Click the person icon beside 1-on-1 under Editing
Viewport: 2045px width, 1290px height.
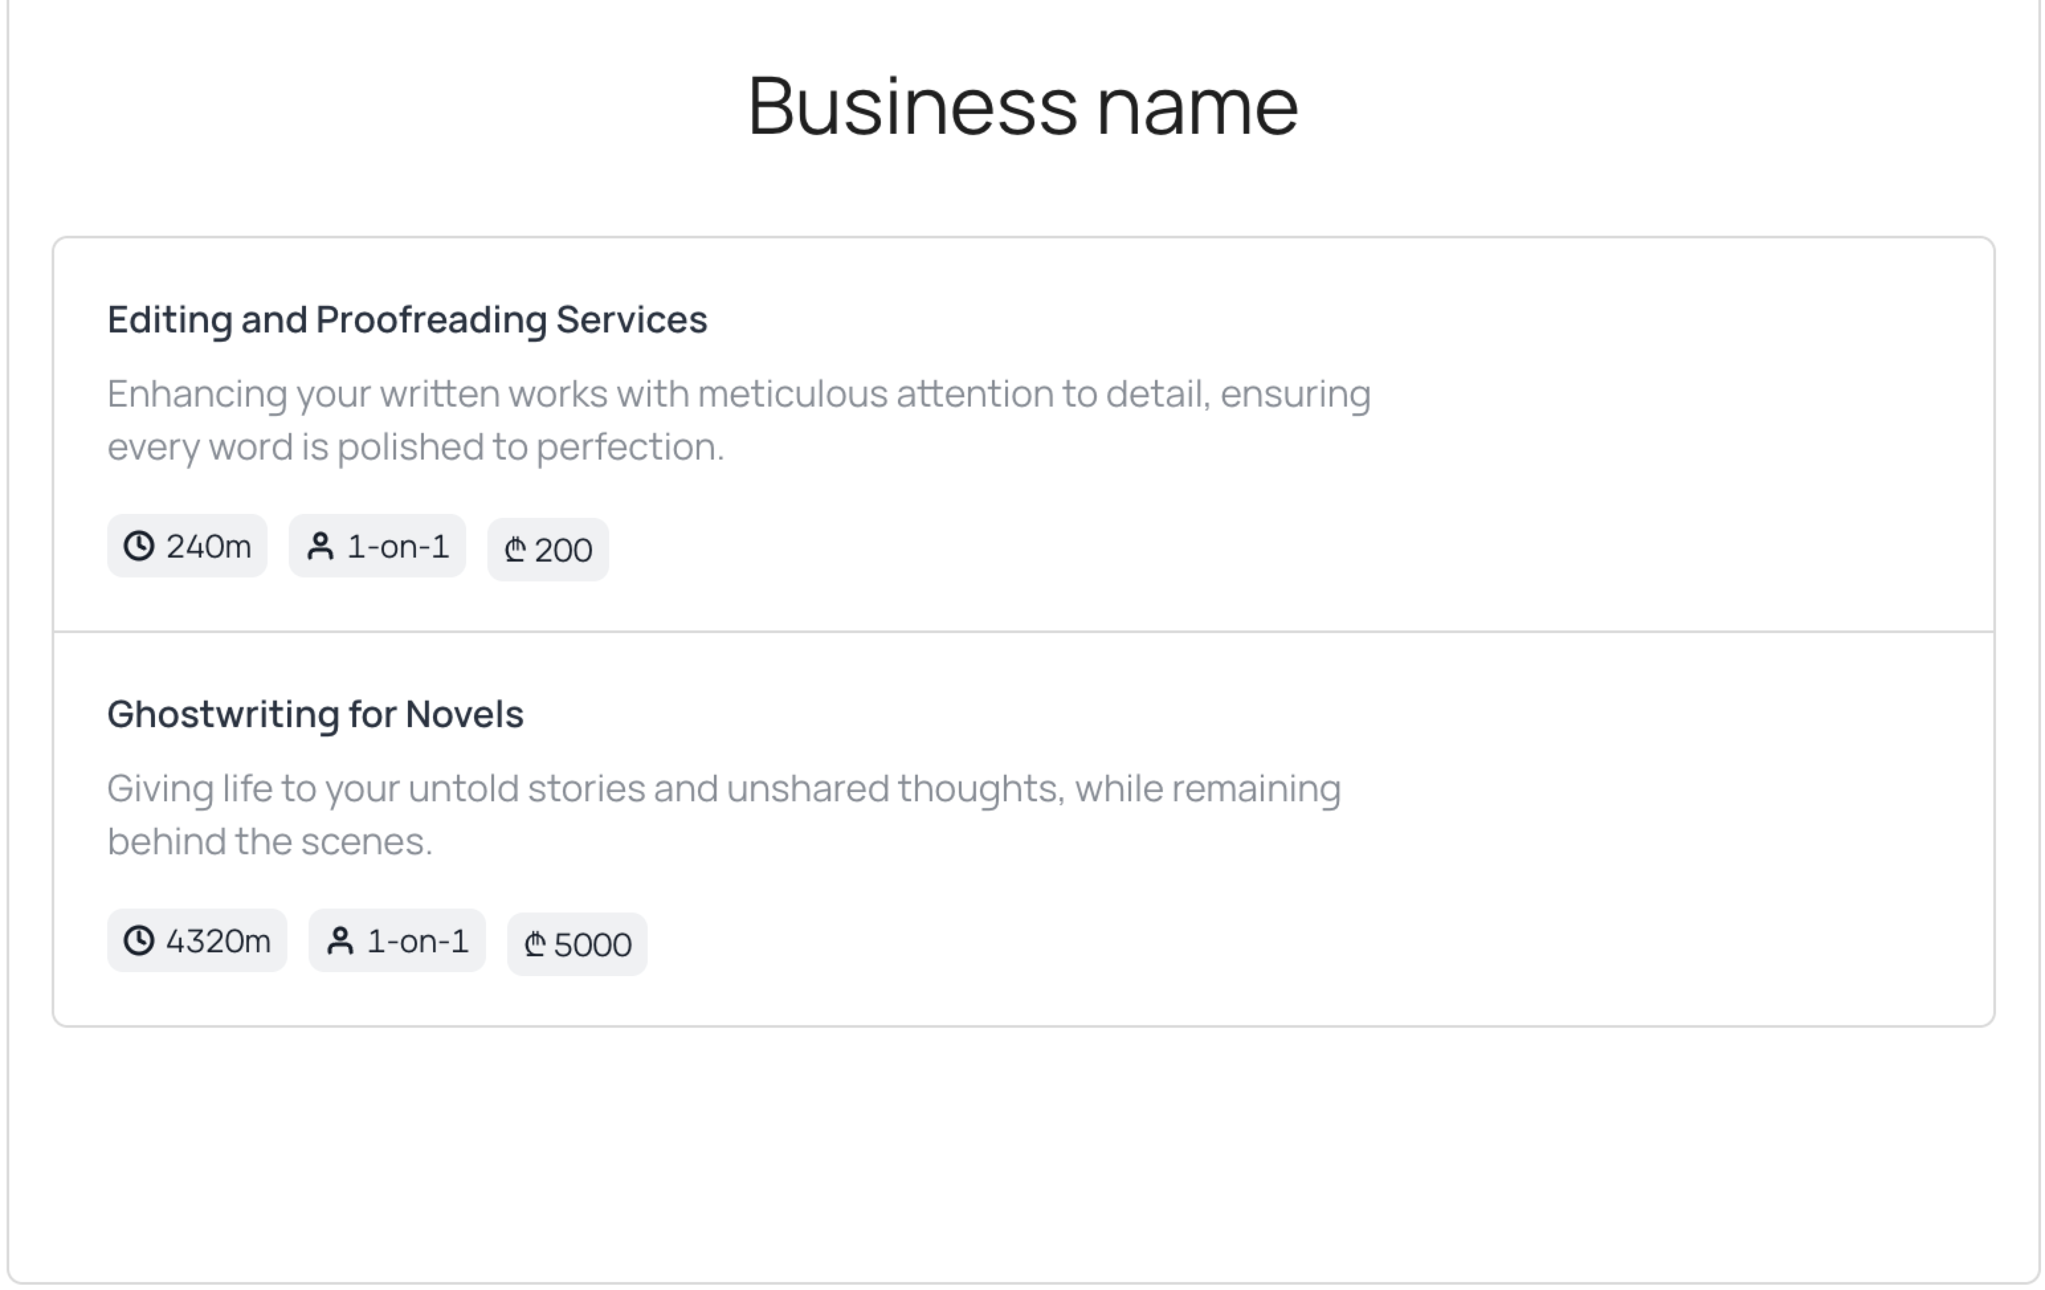pyautogui.click(x=321, y=546)
